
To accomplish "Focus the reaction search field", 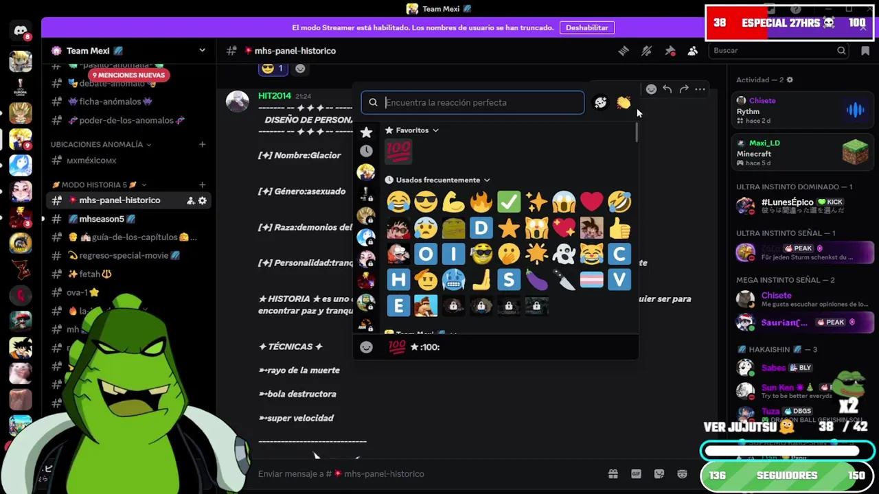I will [472, 102].
